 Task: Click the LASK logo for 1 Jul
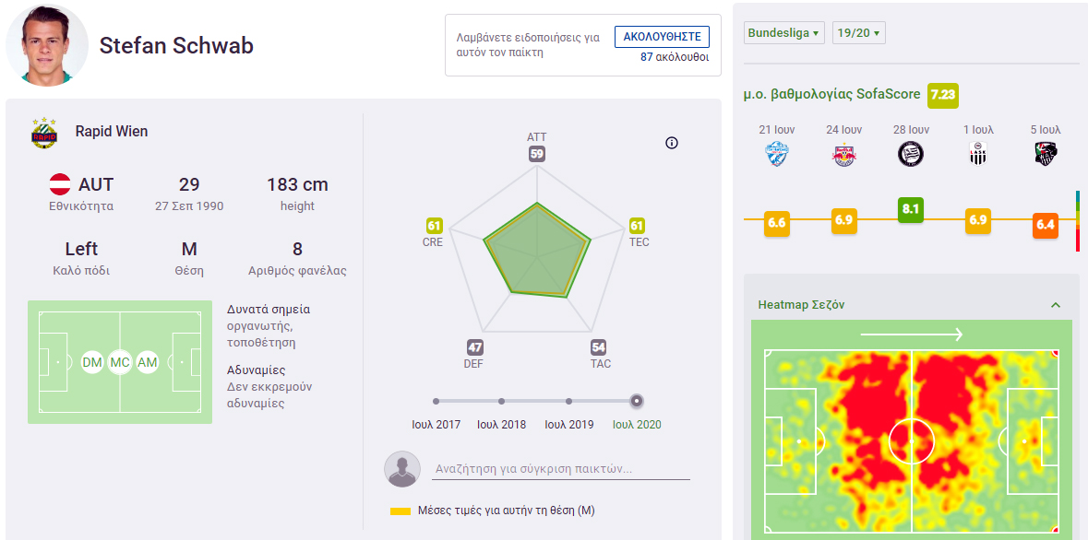(x=978, y=155)
